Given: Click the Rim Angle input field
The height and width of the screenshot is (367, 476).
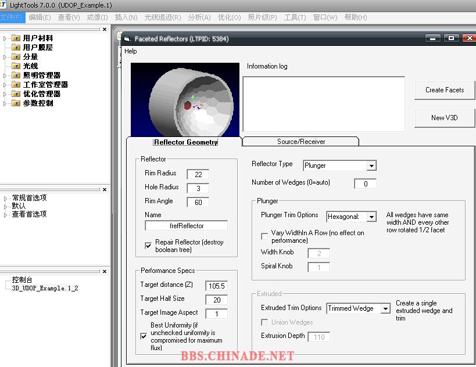Looking at the screenshot, I should tap(198, 202).
